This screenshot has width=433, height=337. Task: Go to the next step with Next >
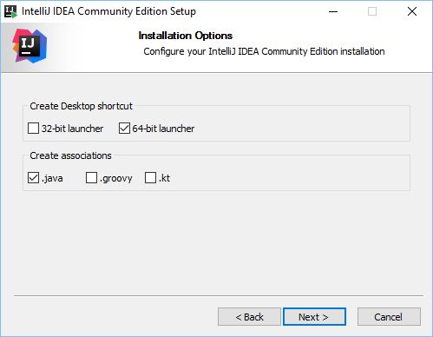pos(314,317)
